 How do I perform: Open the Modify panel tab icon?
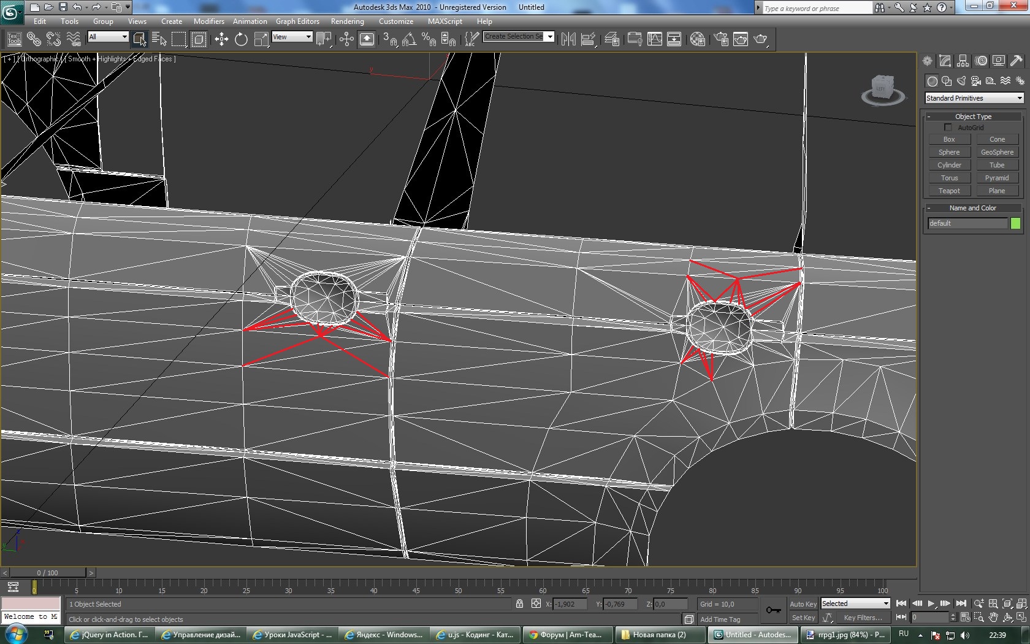coord(945,61)
